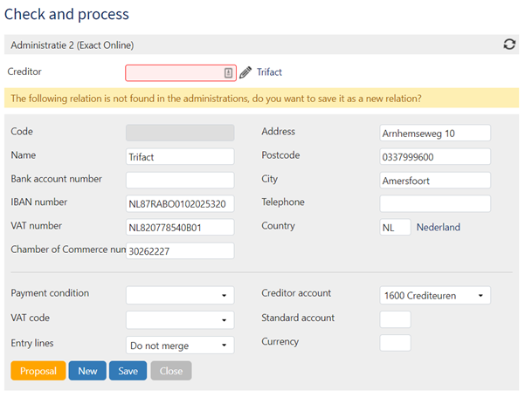Open the Trifact creditor link
Viewport: 525px width, 397px height.
point(269,72)
